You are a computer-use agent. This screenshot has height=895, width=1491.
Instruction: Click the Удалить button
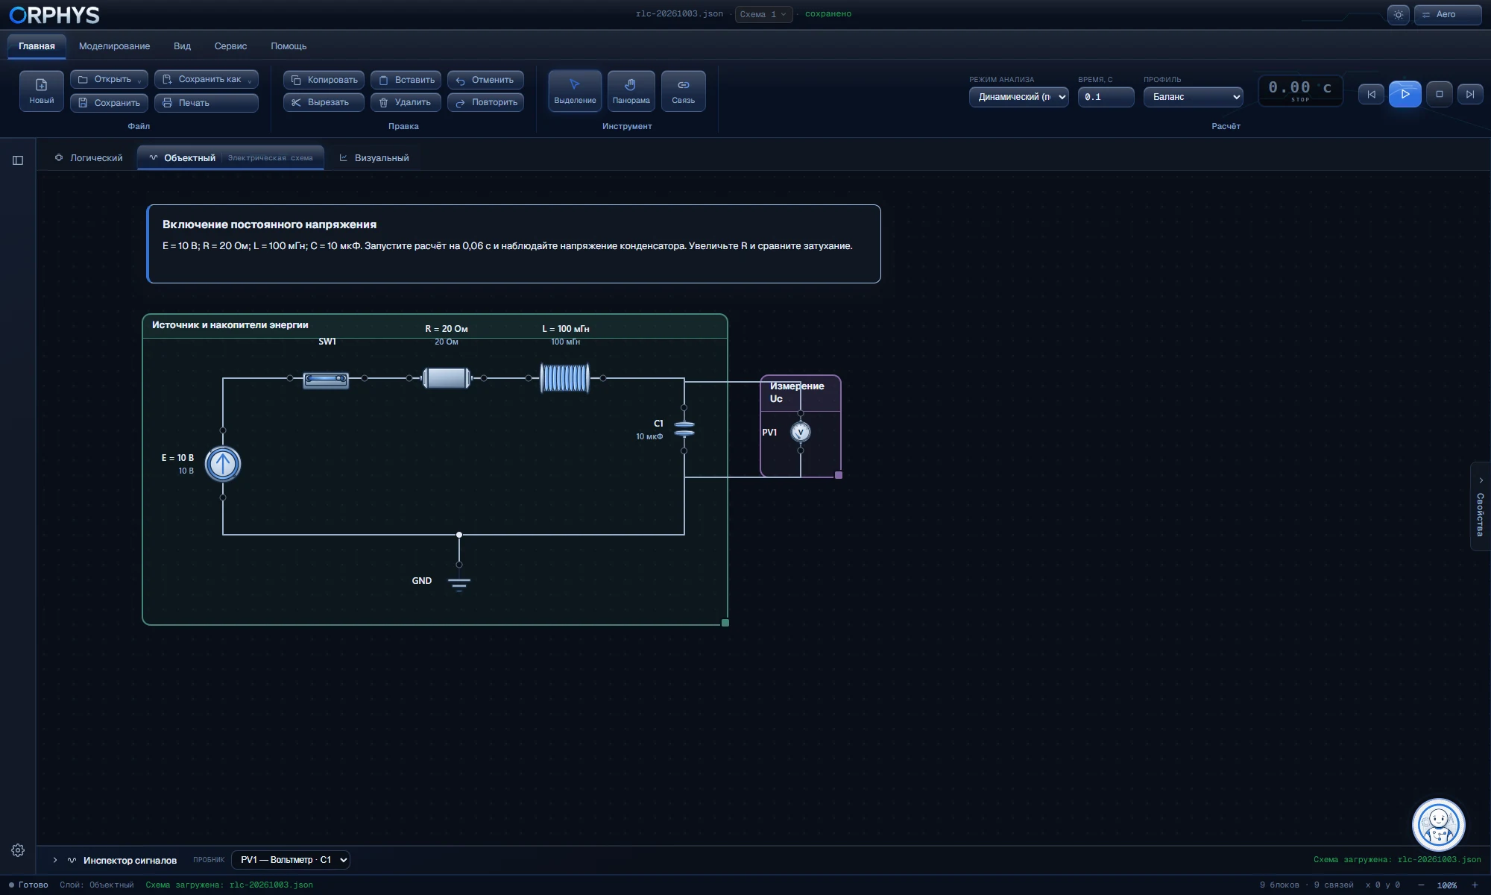coord(406,102)
